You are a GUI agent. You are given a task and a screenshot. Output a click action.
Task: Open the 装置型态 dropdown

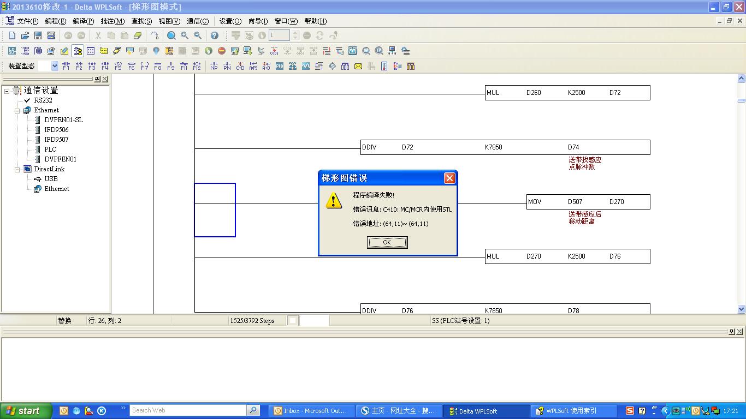55,66
